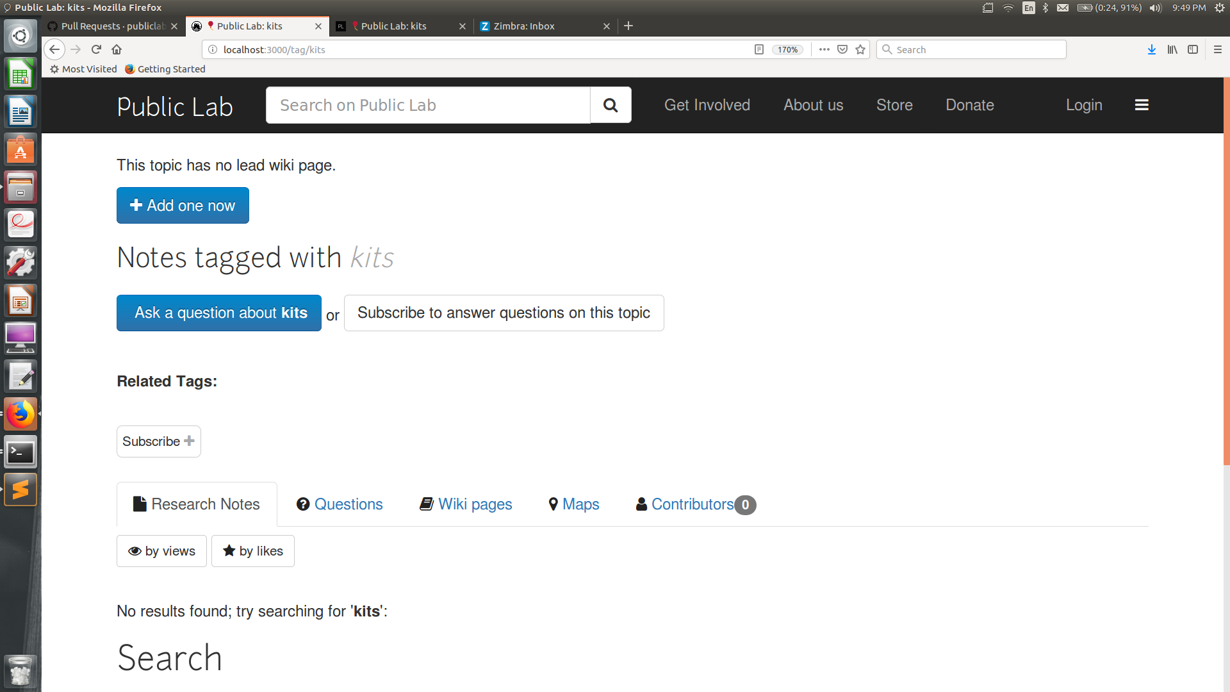This screenshot has width=1230, height=692.
Task: Go to browser home page
Action: click(117, 49)
